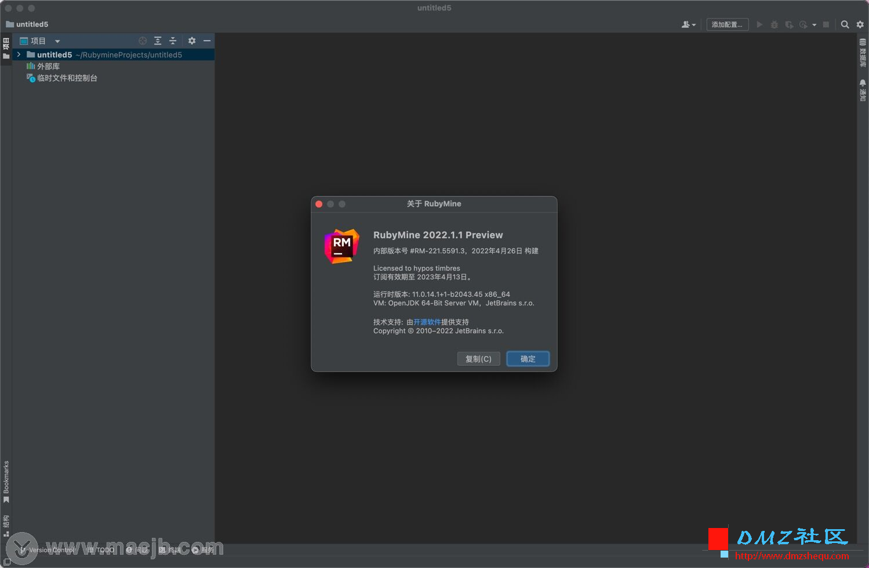
Task: Click the RubyMine 2022.1.1 Preview heading
Action: 438,235
